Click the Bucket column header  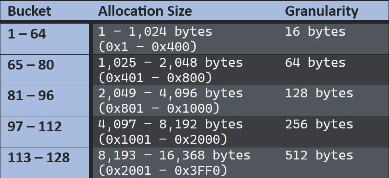tap(29, 12)
